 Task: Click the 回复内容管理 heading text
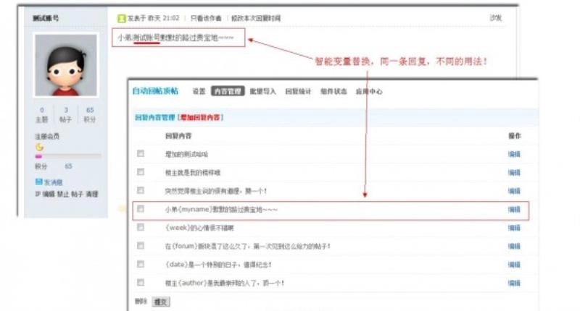click(x=155, y=117)
